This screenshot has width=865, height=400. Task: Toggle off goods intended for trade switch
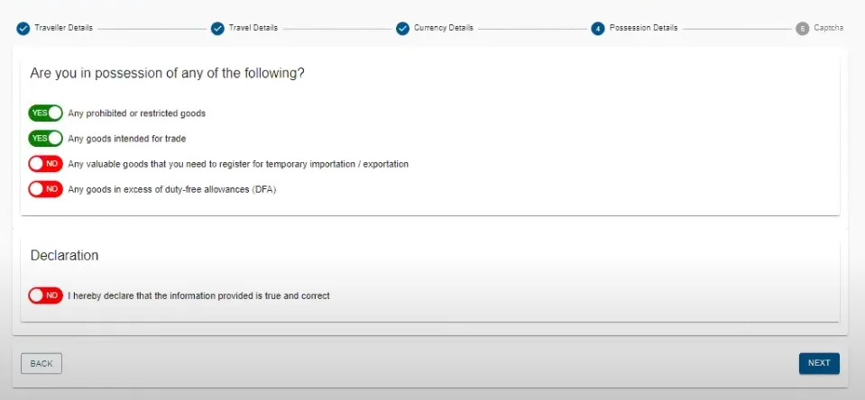pyautogui.click(x=46, y=139)
